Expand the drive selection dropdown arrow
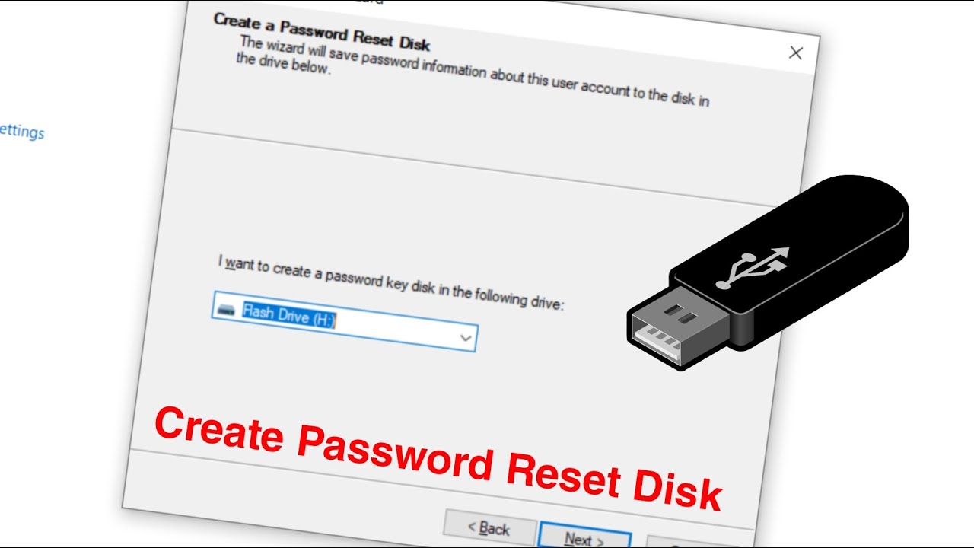The image size is (974, 548). tap(466, 337)
